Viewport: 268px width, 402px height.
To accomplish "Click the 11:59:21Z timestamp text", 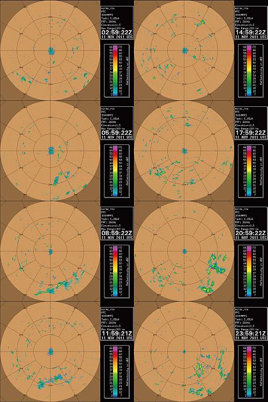I will 117,333.
